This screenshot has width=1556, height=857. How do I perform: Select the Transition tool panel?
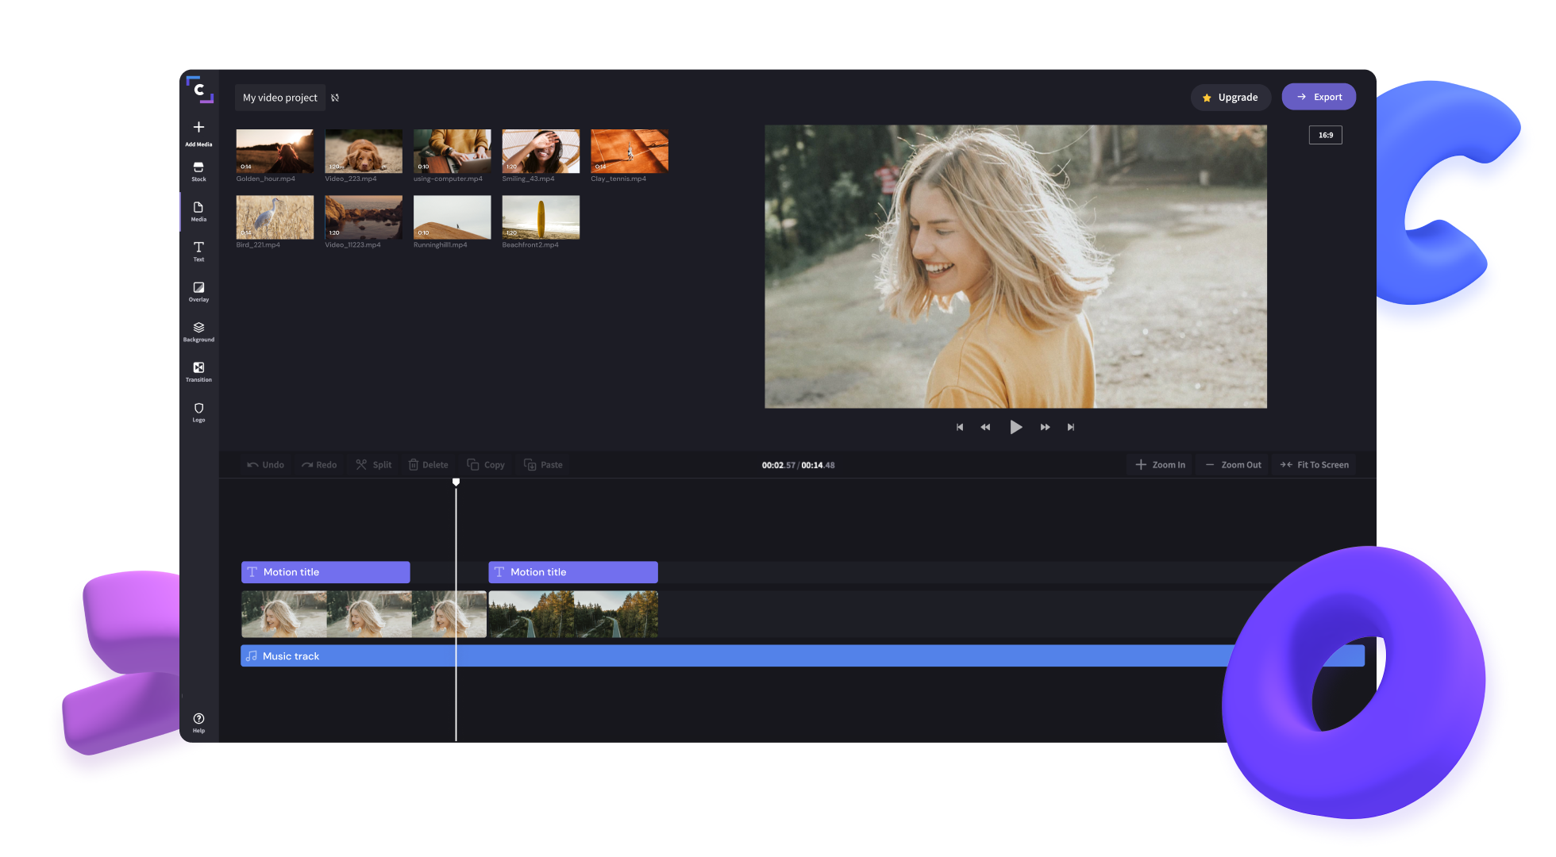pyautogui.click(x=198, y=371)
